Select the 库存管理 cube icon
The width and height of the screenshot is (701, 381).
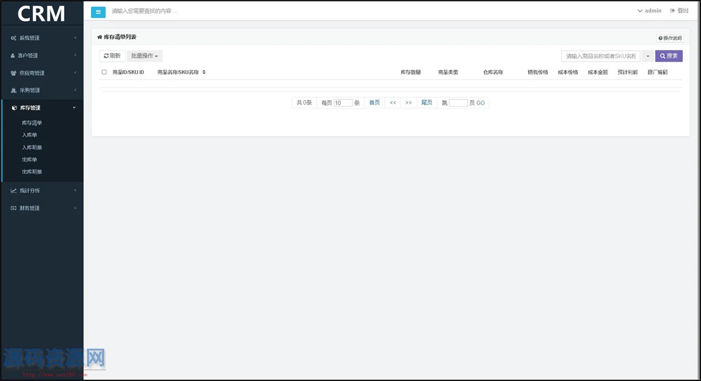(13, 108)
